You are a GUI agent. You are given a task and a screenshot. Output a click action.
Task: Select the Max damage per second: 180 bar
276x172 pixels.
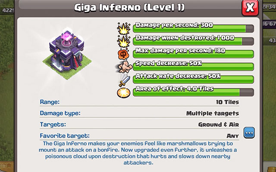click(193, 54)
